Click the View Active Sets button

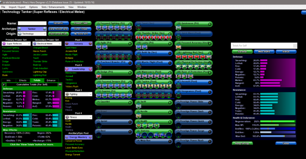pos(58,29)
